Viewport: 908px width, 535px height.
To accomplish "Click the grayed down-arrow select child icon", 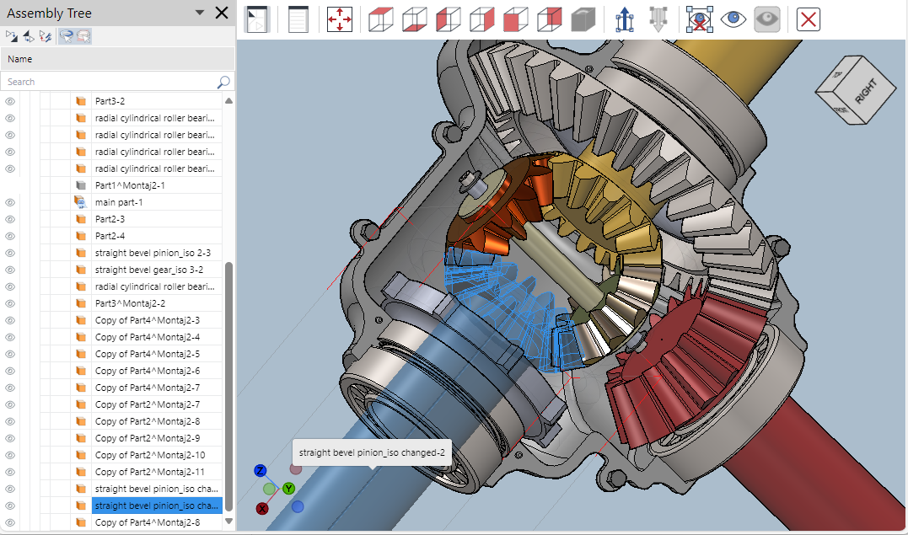I will point(658,19).
